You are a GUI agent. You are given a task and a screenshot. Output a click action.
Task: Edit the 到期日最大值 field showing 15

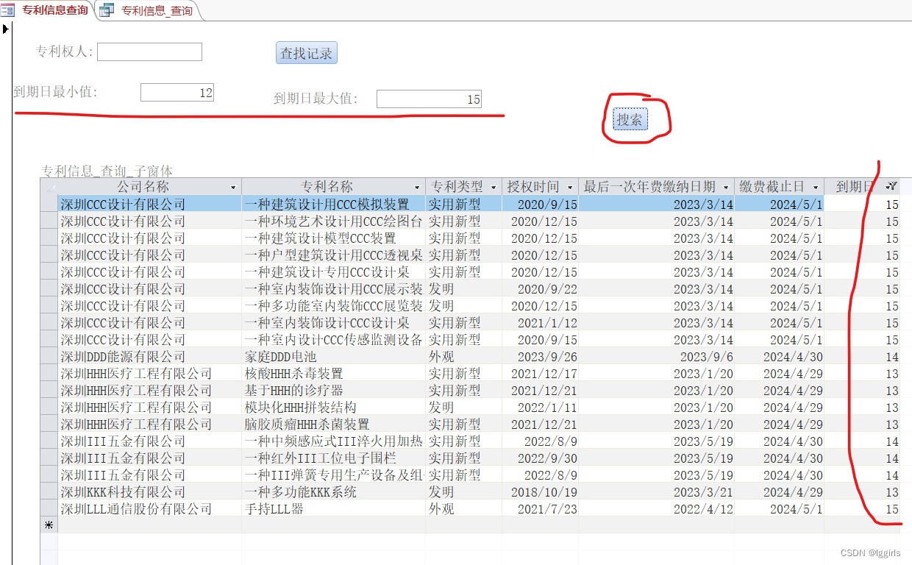point(429,99)
